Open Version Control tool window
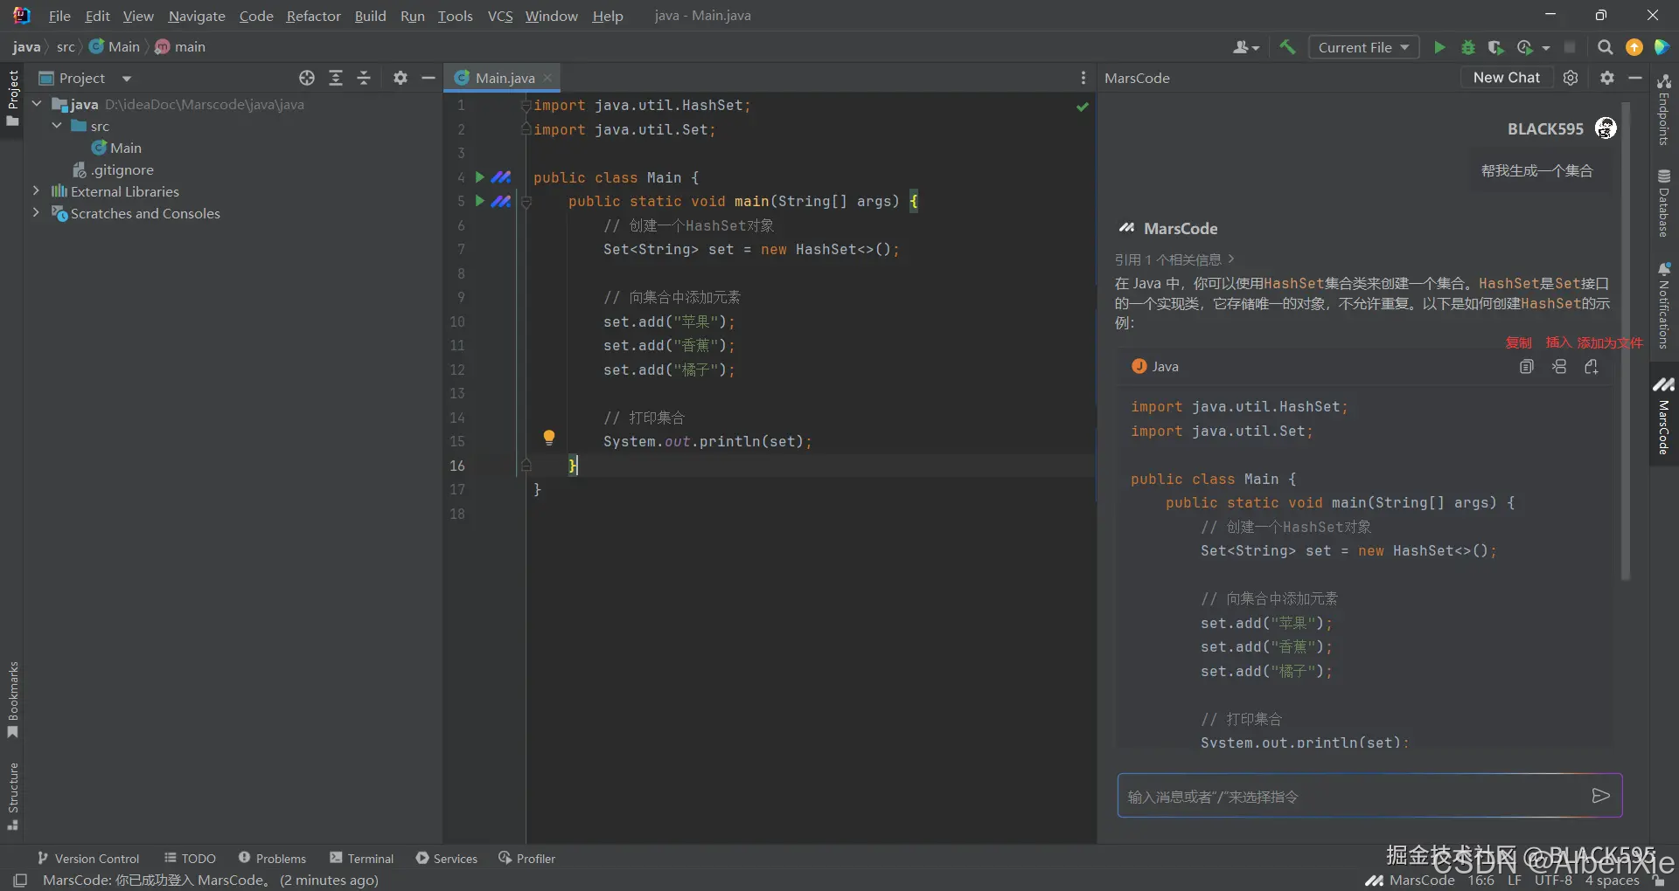Image resolution: width=1679 pixels, height=891 pixels. click(x=88, y=859)
